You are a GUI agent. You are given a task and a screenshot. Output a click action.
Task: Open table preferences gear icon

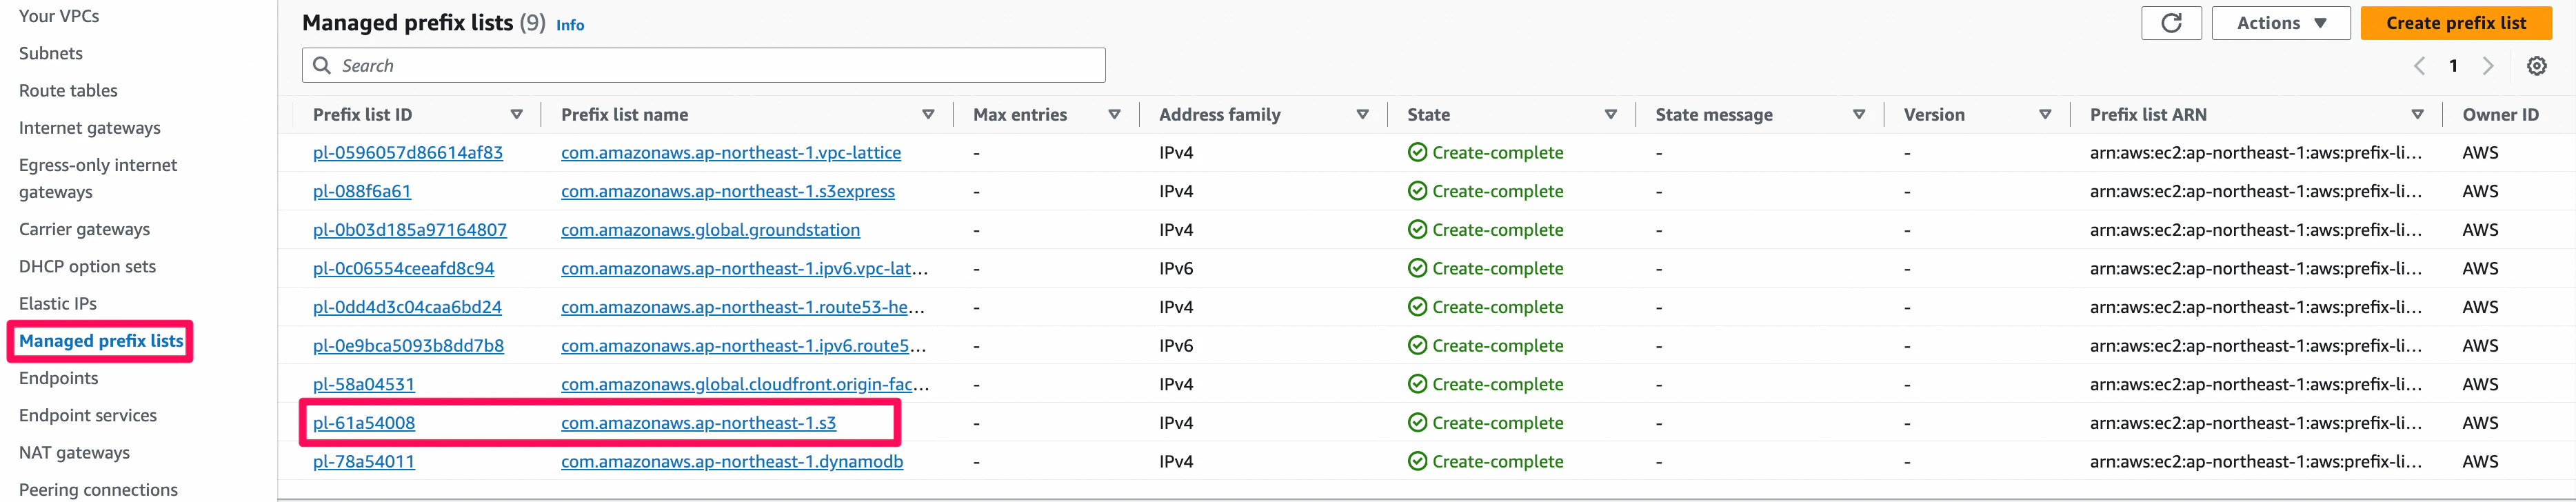(2536, 66)
